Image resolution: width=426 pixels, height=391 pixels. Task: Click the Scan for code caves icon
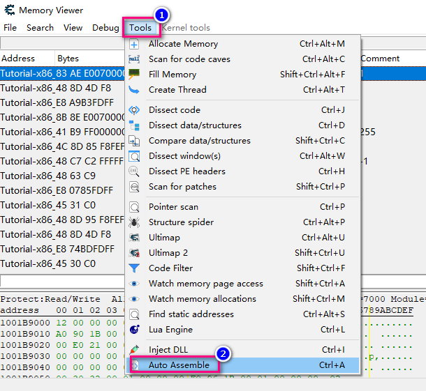coord(134,59)
